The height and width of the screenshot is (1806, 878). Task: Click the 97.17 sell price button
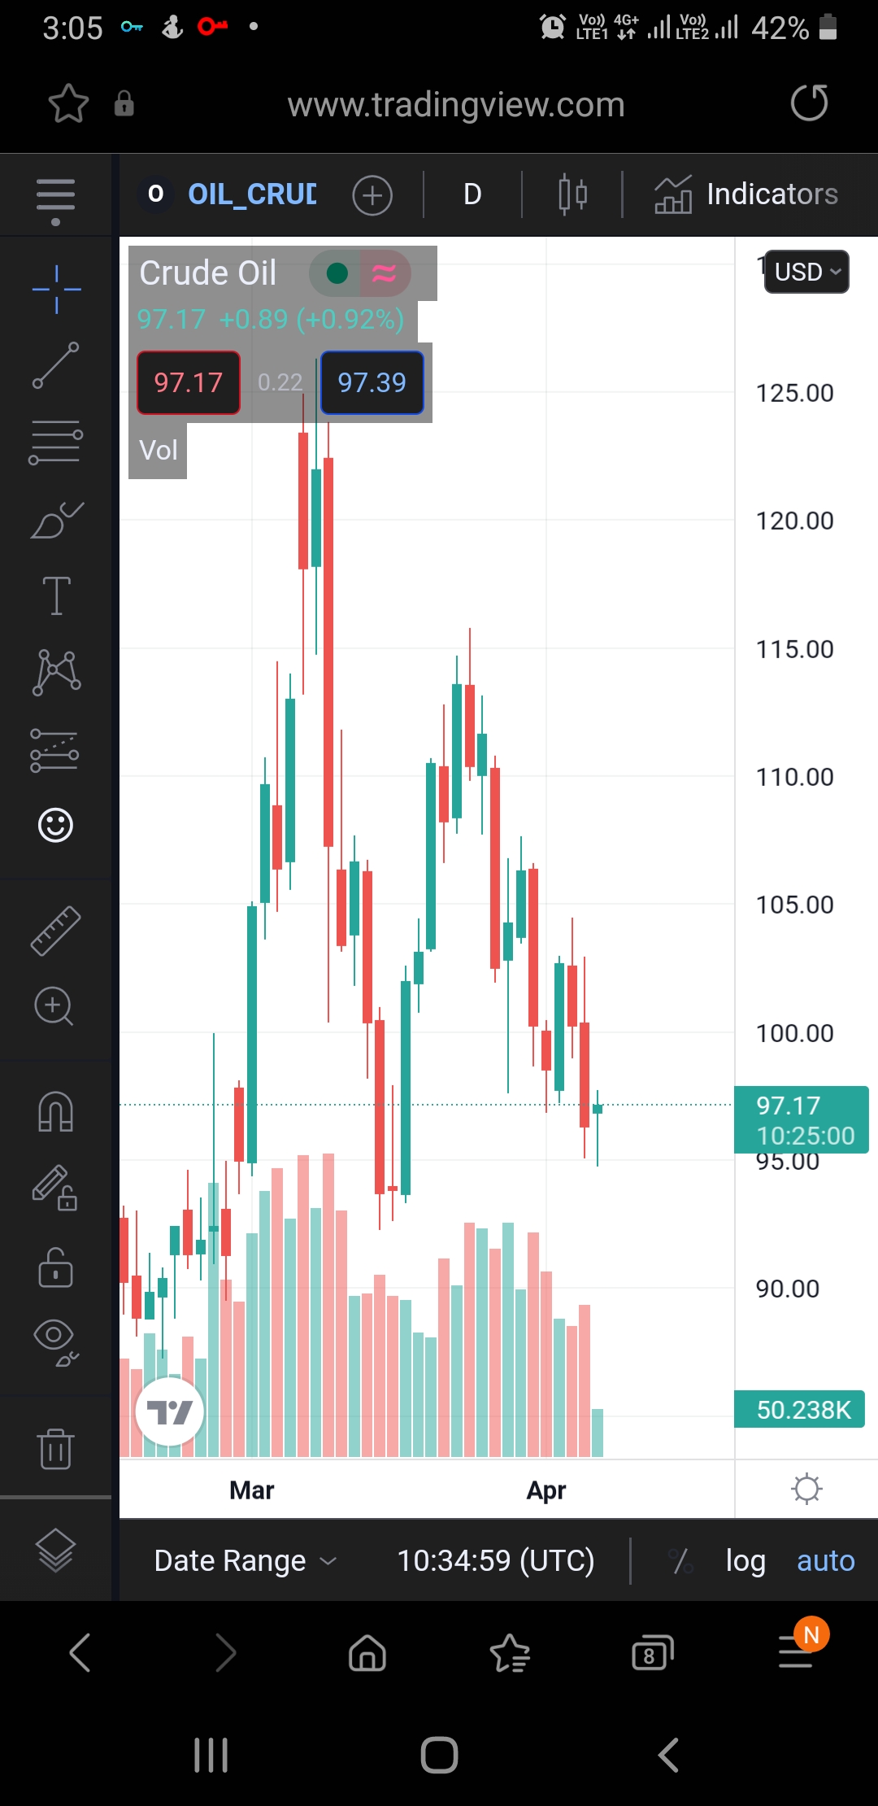point(189,382)
